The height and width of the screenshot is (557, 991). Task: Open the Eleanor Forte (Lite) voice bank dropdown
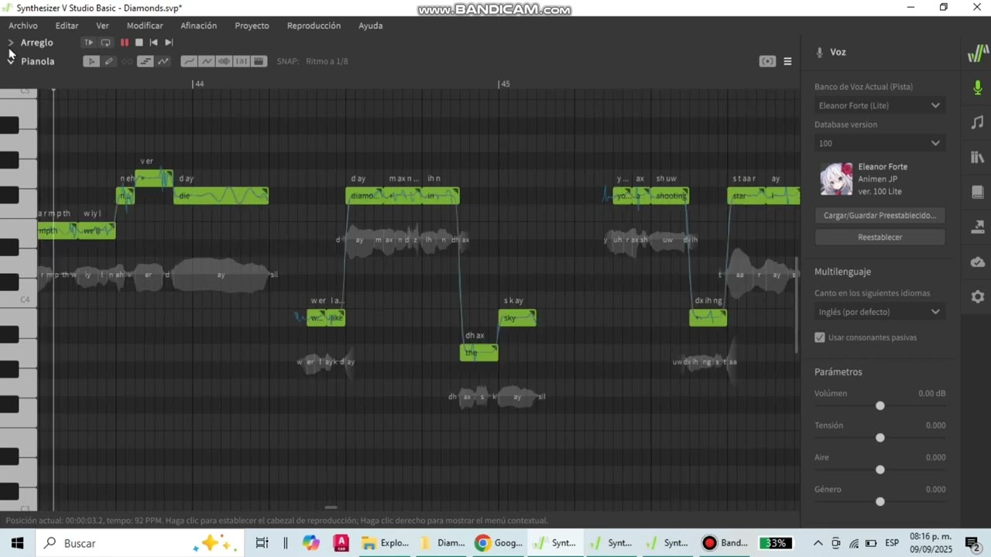(880, 105)
